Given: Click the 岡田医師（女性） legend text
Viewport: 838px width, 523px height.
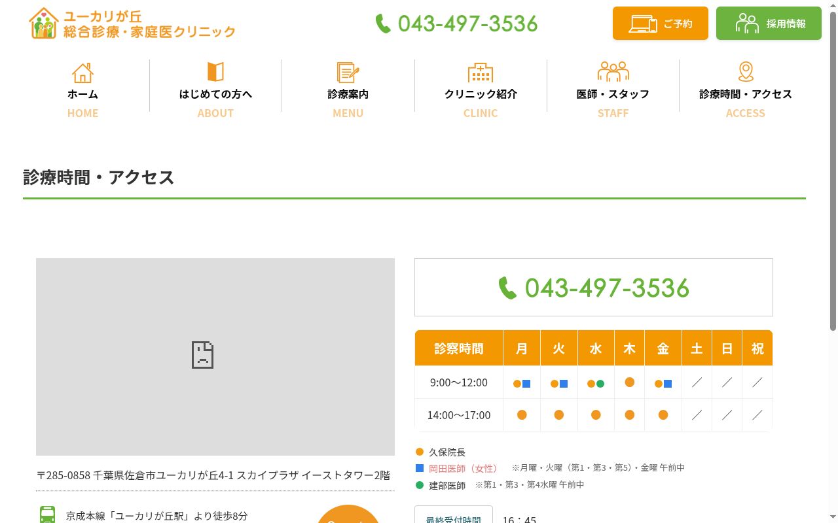Looking at the screenshot, I should click(463, 468).
